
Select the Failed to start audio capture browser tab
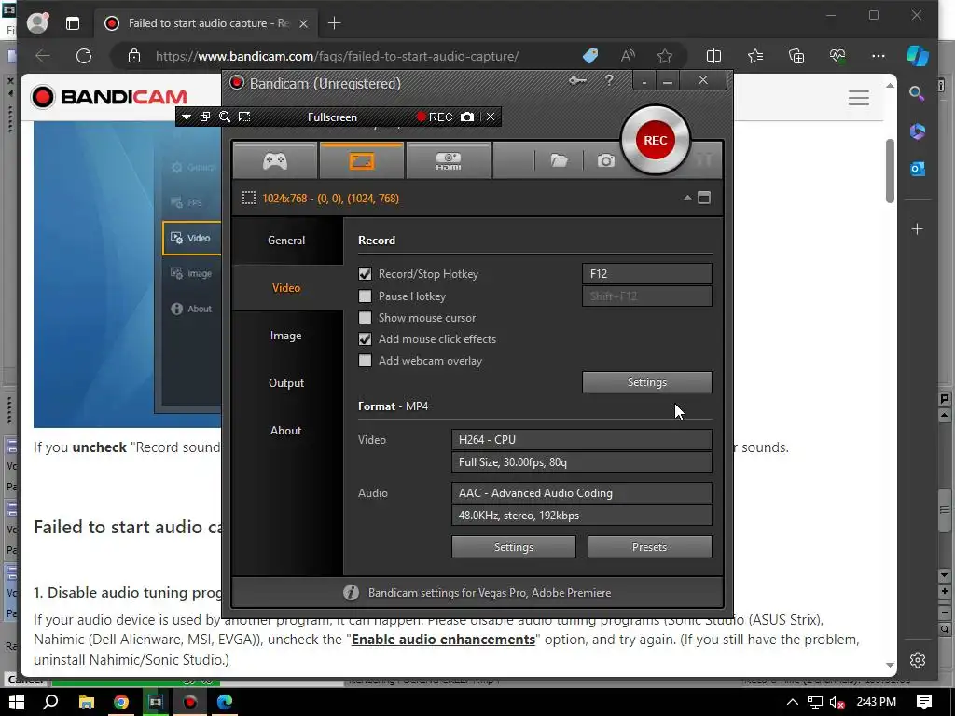[206, 23]
